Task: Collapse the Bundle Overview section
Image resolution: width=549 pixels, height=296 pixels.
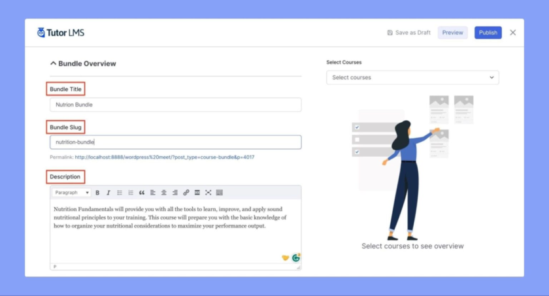Action: pos(53,64)
